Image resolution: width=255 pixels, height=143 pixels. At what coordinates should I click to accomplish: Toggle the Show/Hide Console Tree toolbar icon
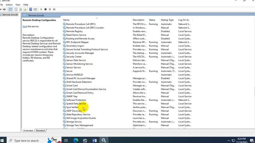[10, 10]
